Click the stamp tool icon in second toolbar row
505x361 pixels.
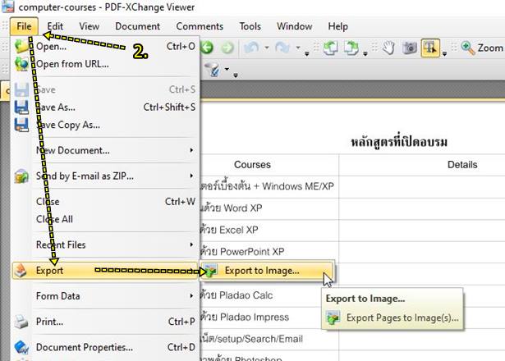213,69
